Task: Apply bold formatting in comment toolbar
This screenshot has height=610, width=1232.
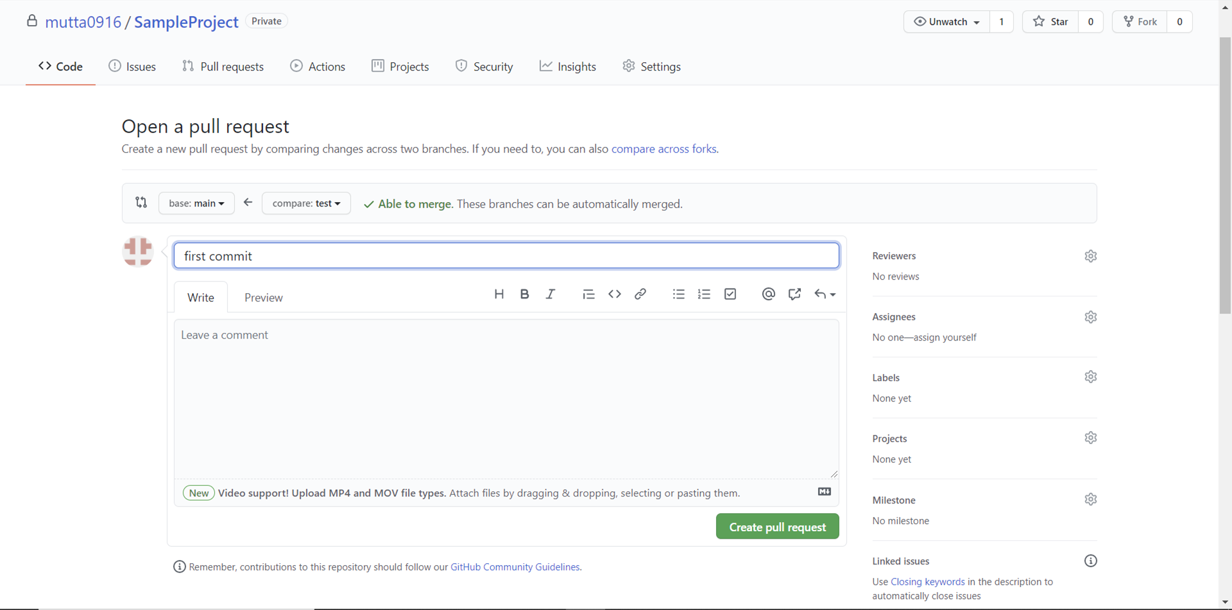Action: (x=525, y=294)
